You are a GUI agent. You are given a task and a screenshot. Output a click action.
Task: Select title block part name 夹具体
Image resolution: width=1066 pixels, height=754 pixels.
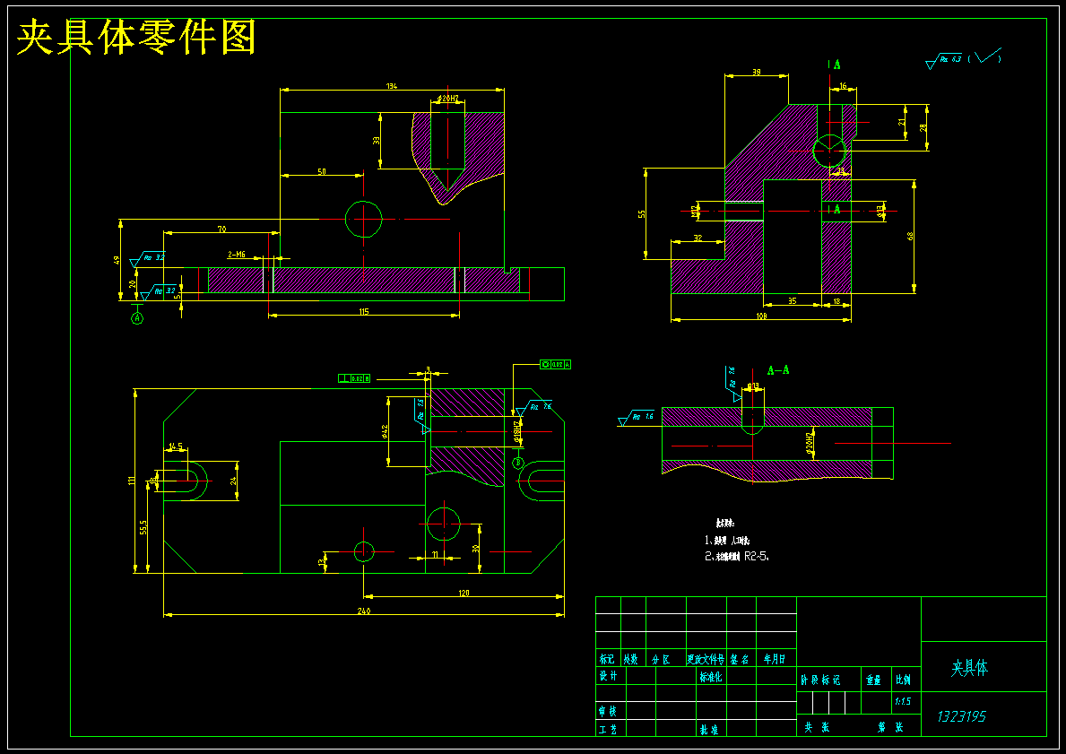coord(969,668)
